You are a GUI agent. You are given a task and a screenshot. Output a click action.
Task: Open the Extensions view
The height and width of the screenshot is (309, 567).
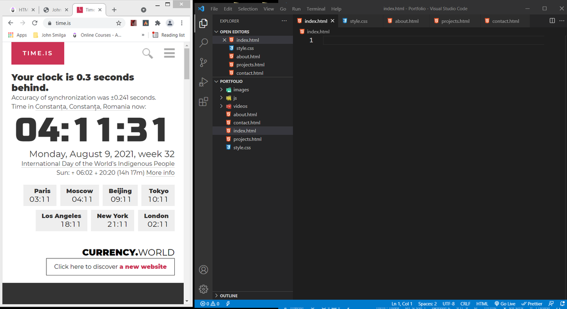[x=204, y=102]
